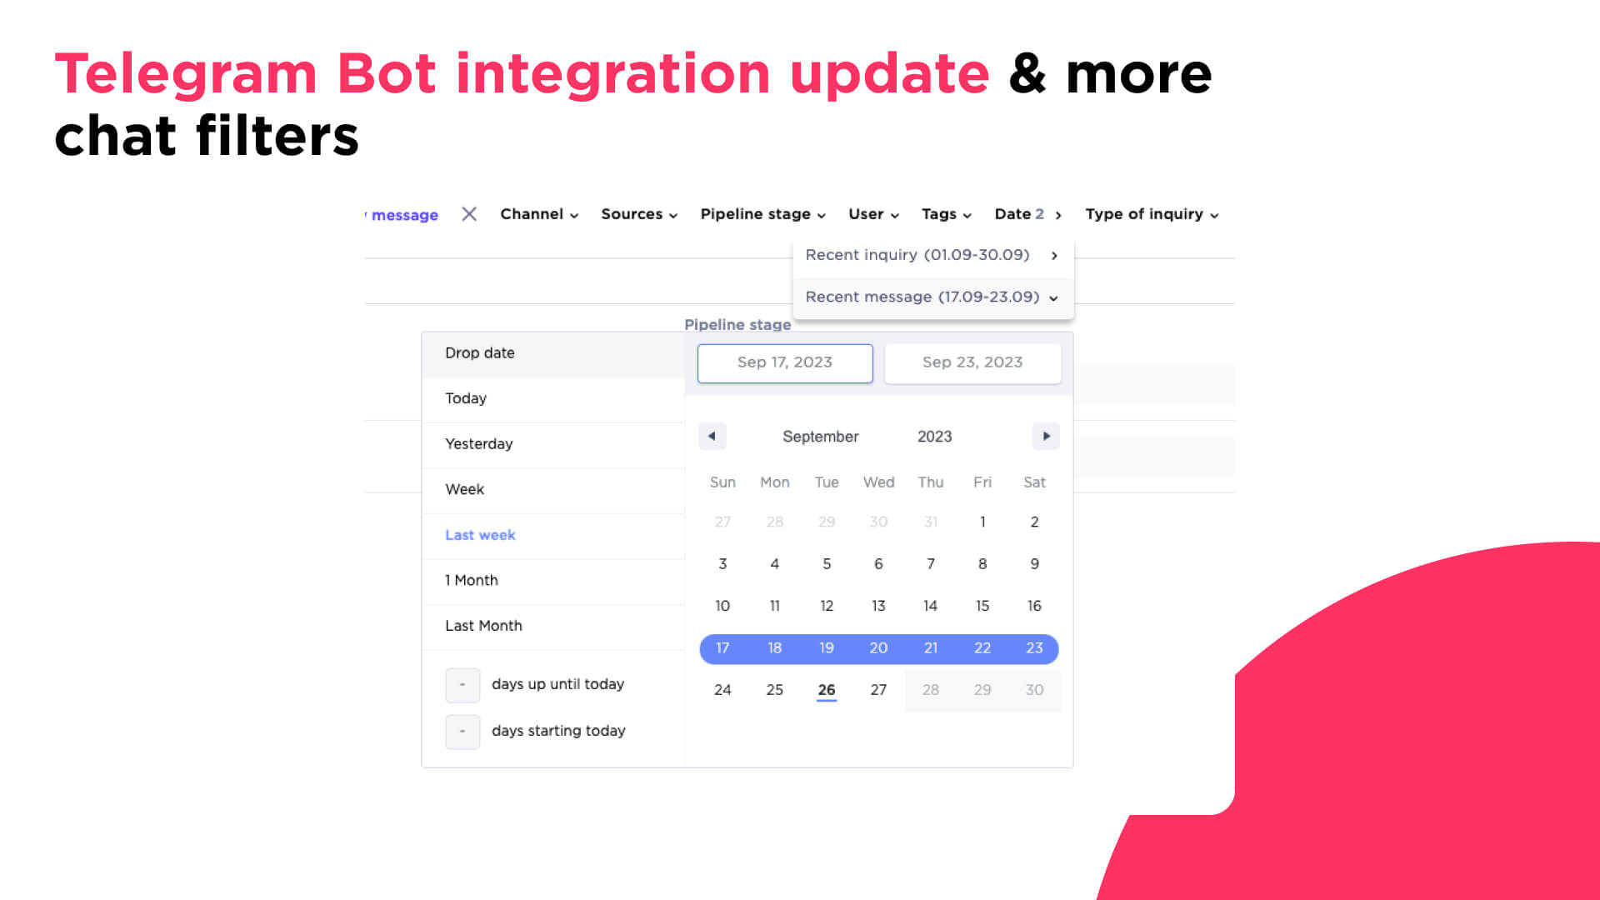The height and width of the screenshot is (900, 1600).
Task: Select the 1 Month filter option
Action: (472, 580)
